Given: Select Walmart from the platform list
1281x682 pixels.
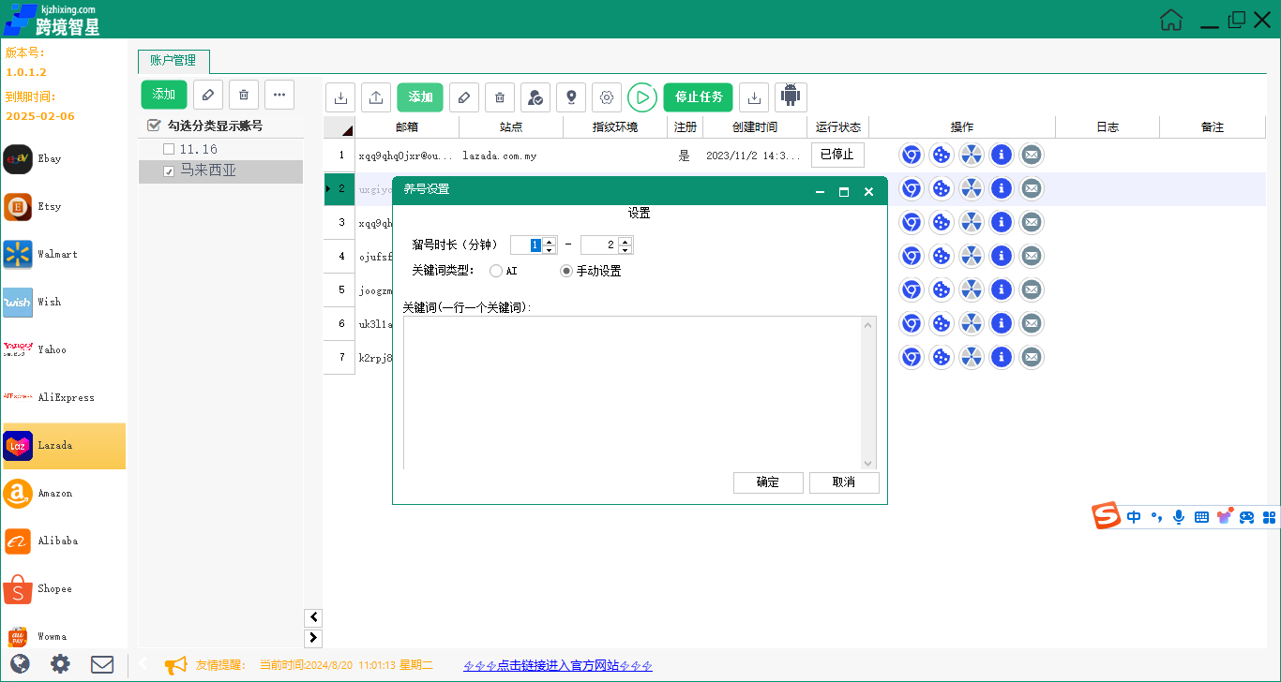Looking at the screenshot, I should pyautogui.click(x=63, y=255).
